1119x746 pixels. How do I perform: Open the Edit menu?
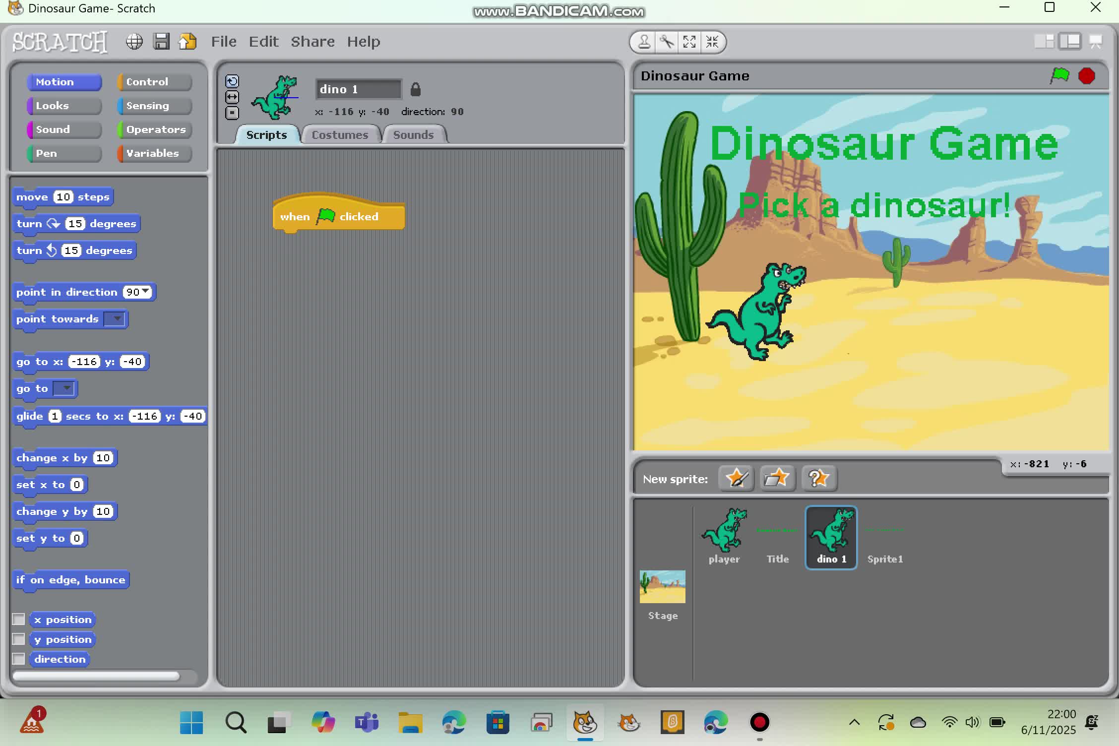[263, 42]
